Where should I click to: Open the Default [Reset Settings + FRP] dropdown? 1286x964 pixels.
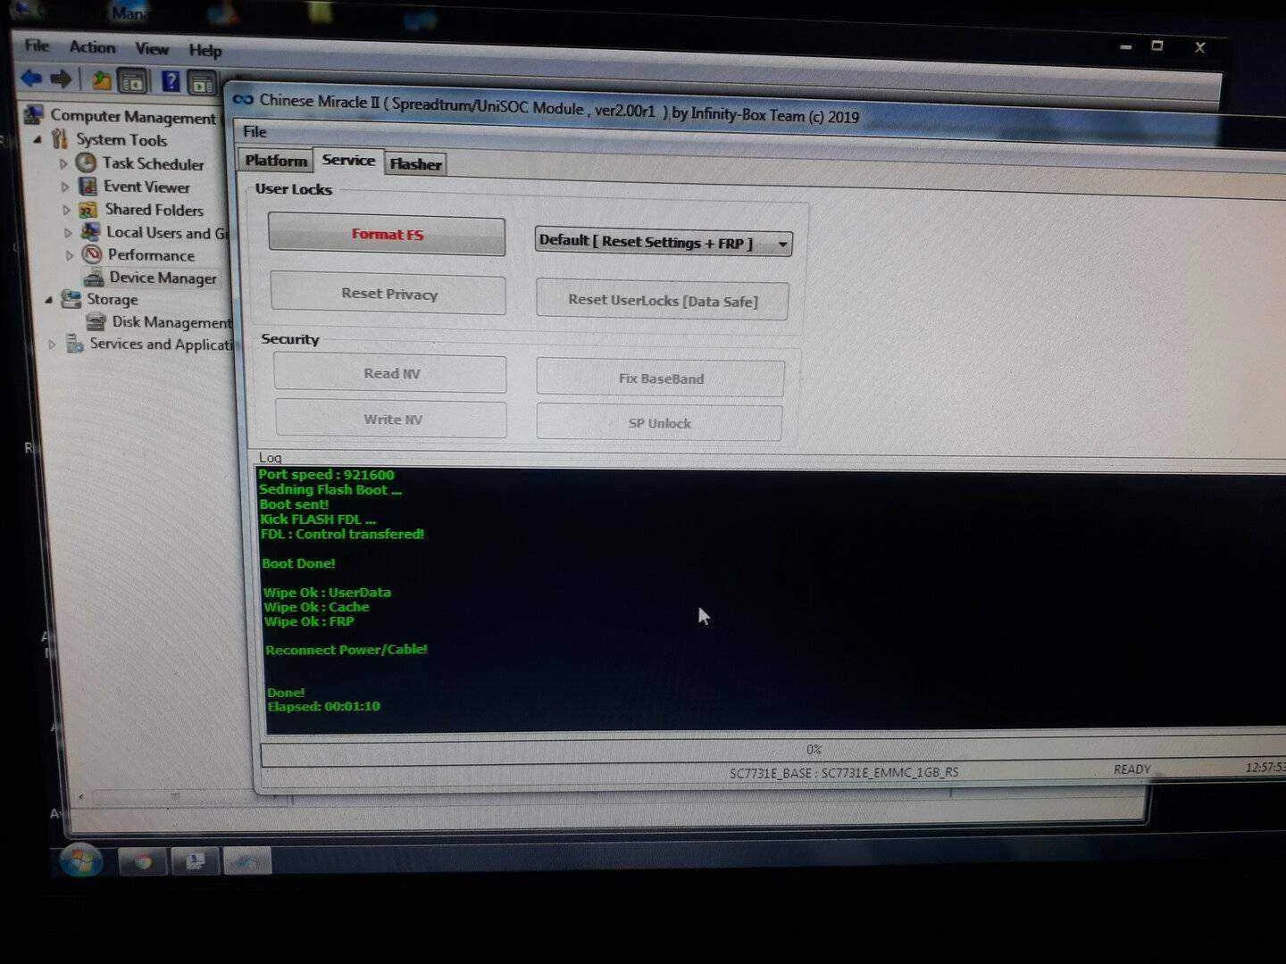[663, 242]
